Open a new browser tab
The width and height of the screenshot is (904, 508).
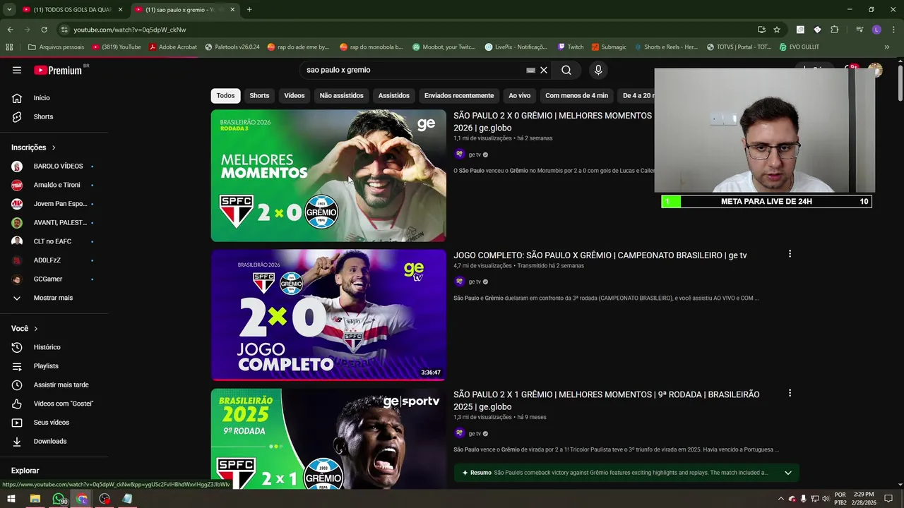249,10
